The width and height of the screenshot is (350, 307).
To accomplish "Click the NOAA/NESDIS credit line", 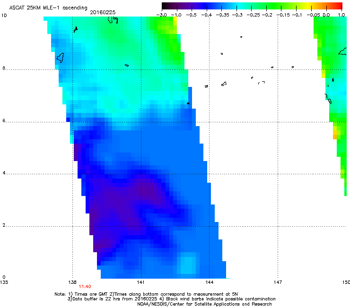I will 204,304.
